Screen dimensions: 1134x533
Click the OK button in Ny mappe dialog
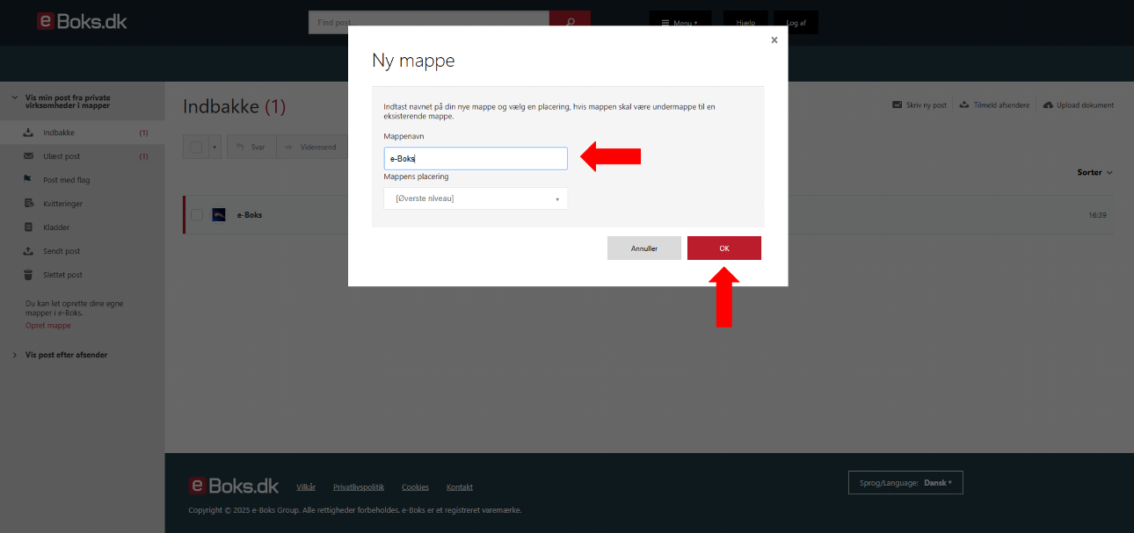pos(723,248)
